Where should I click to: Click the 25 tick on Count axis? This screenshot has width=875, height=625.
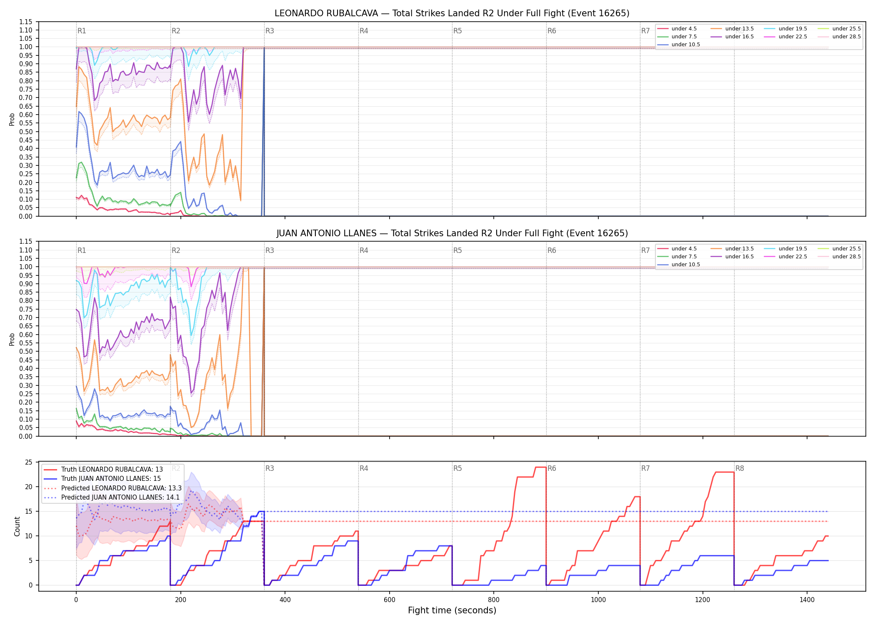[x=29, y=462]
